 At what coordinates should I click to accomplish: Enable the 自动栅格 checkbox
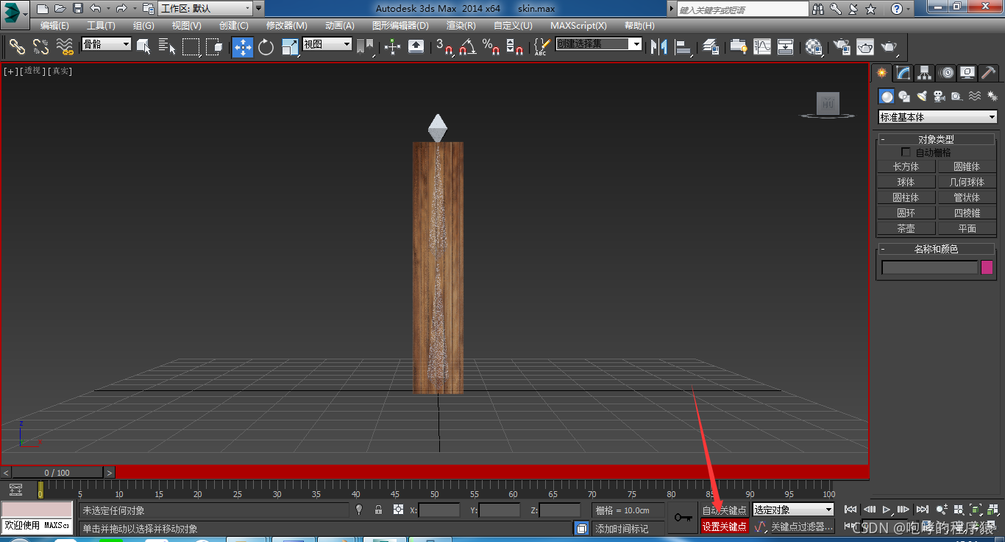[906, 152]
